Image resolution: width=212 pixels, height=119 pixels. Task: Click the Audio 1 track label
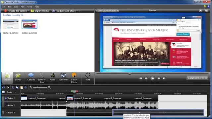coord(11,105)
